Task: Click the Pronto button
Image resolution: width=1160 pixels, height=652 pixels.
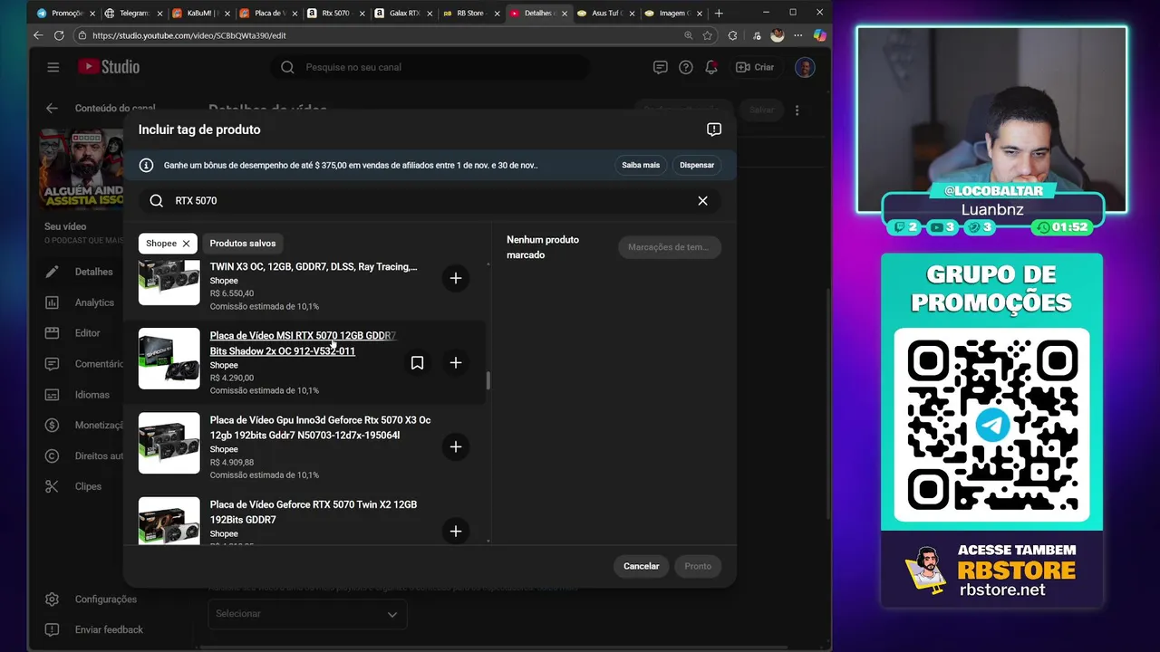Action: [x=698, y=566]
